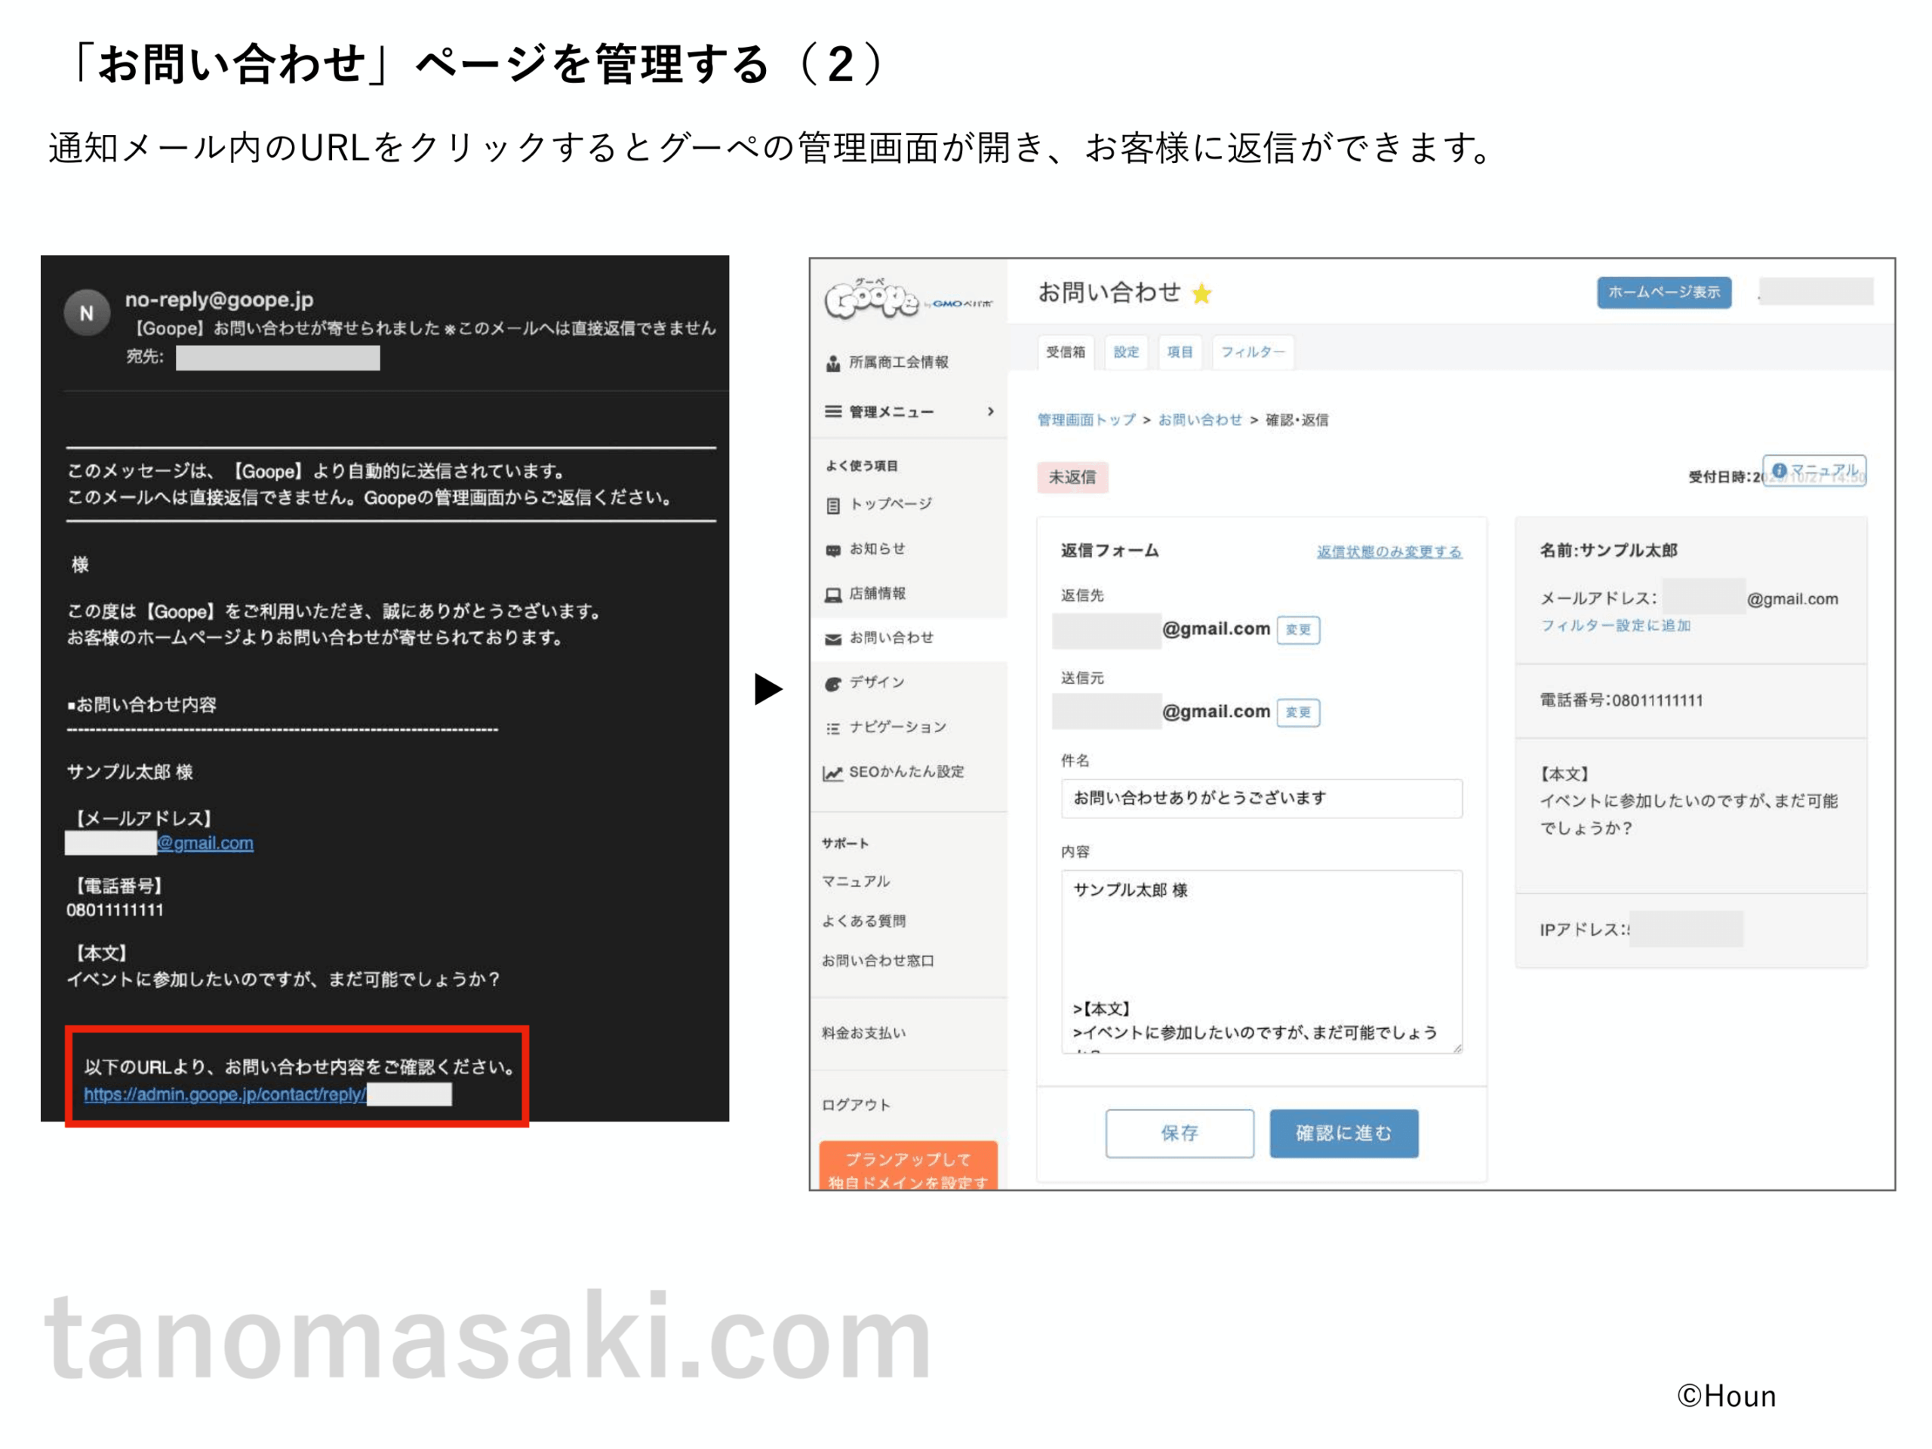
Task: Click the 件名 subject input field
Action: click(1261, 798)
